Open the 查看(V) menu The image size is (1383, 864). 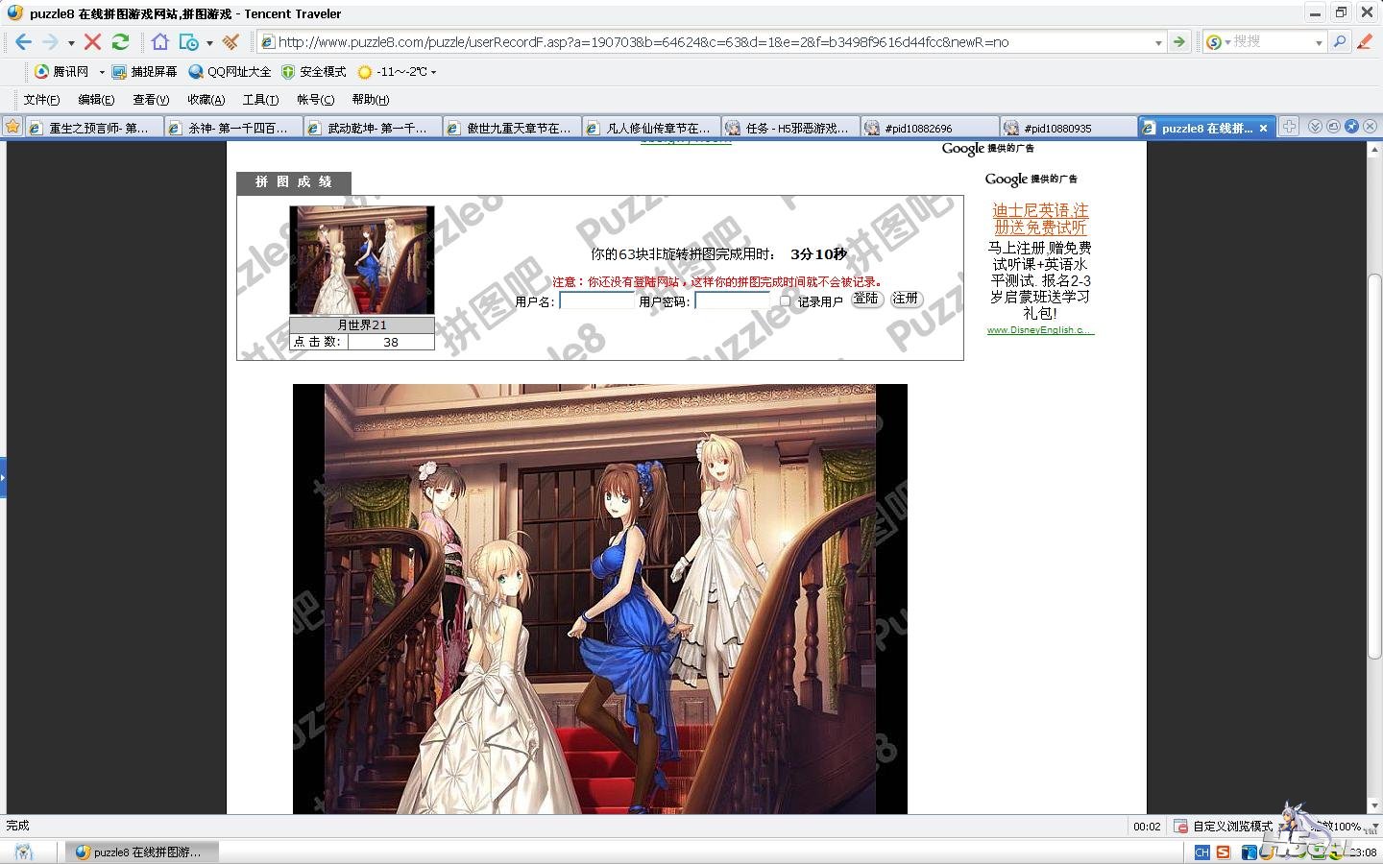click(151, 100)
